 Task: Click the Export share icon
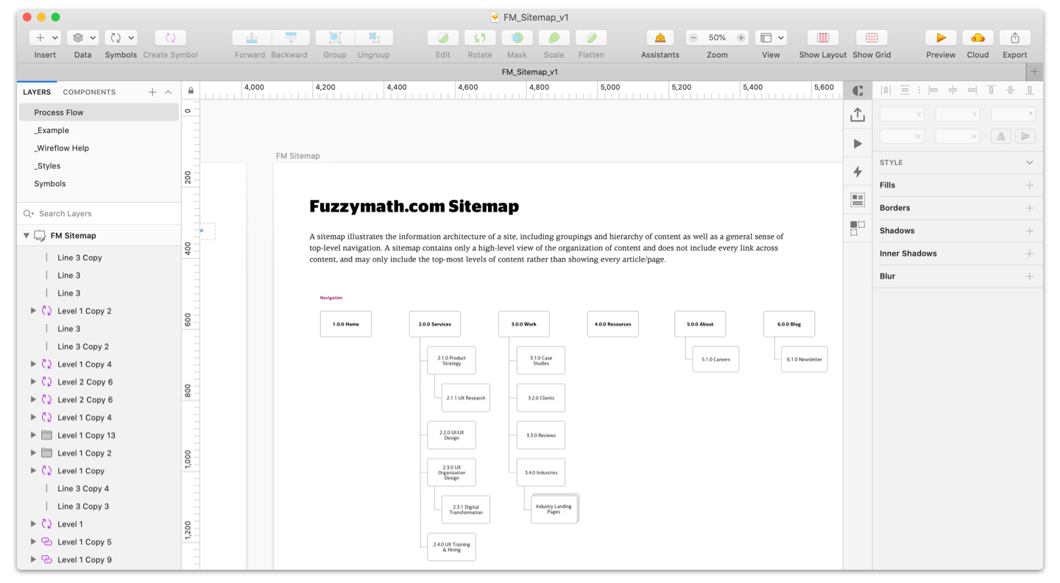pos(1015,37)
